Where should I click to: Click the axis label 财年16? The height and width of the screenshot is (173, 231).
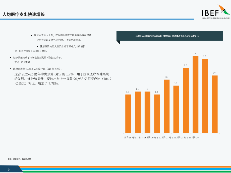128,138
